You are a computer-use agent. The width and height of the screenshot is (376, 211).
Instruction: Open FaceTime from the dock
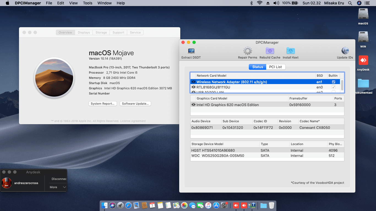[x=200, y=205]
